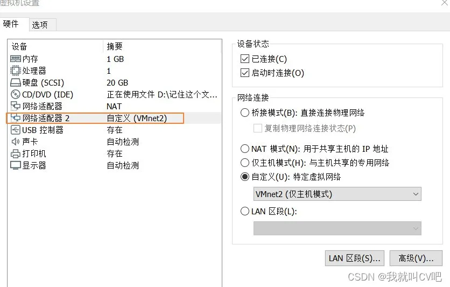Viewport: 450px width, 287px height.
Task: Click the memory (内存) device icon
Action: (x=16, y=59)
